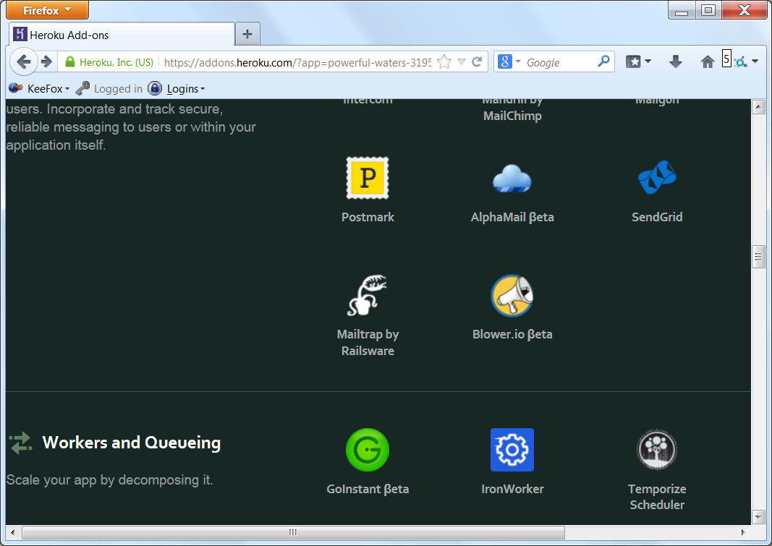Image resolution: width=772 pixels, height=546 pixels.
Task: Click the Workers and Queueing arrows icon
Action: pyautogui.click(x=20, y=443)
